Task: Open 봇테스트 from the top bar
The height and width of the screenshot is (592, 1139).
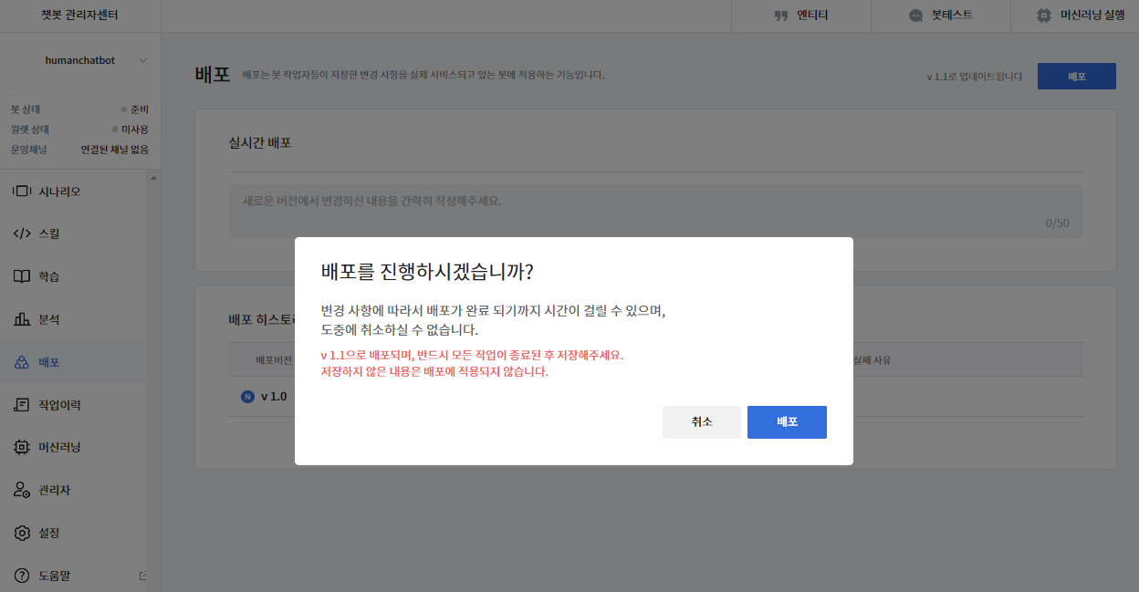Action: [x=941, y=16]
